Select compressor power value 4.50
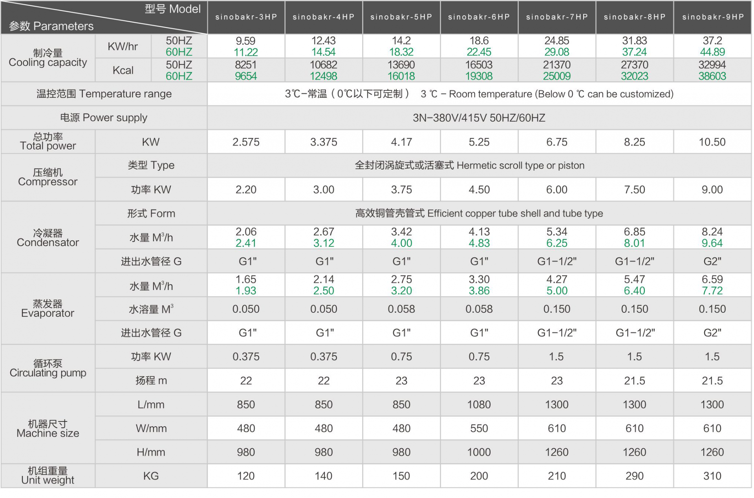 pos(479,190)
